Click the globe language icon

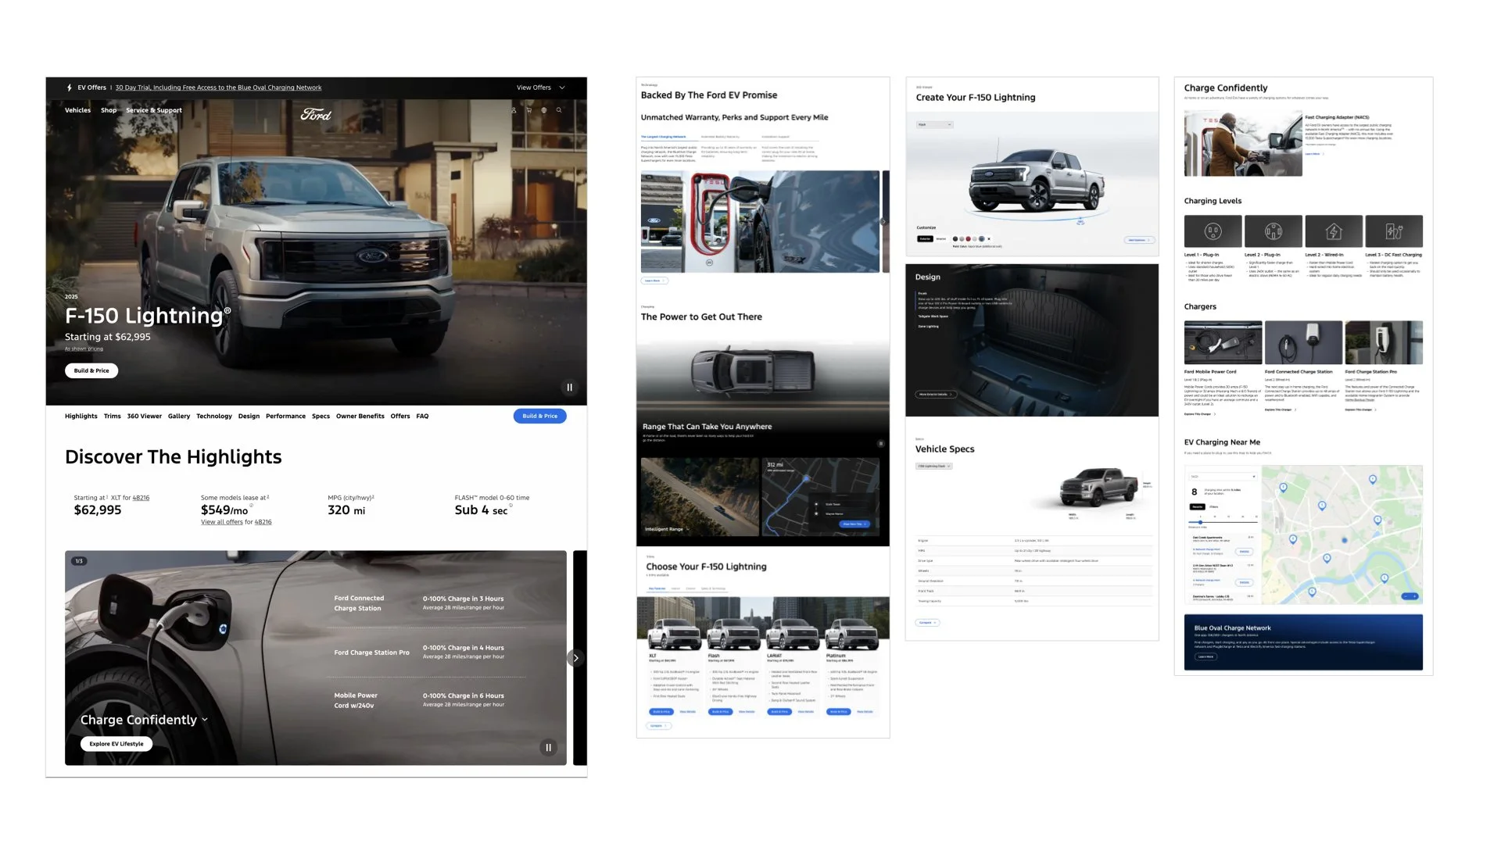544,110
